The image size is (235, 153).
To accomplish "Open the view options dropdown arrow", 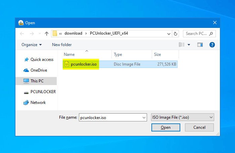I will click(x=189, y=45).
